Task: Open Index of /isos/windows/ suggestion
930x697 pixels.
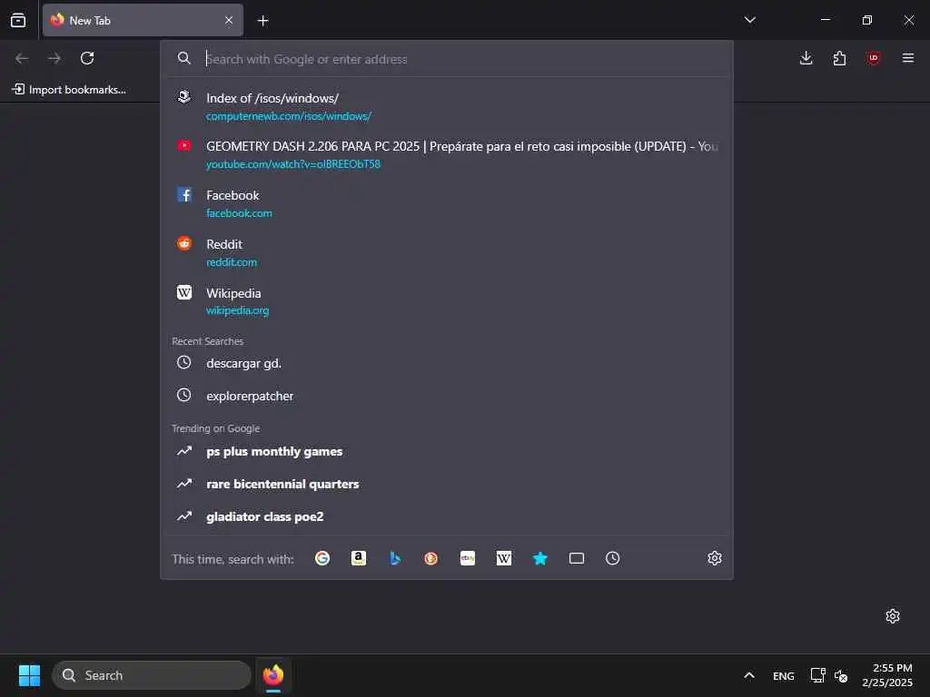Action: (447, 107)
